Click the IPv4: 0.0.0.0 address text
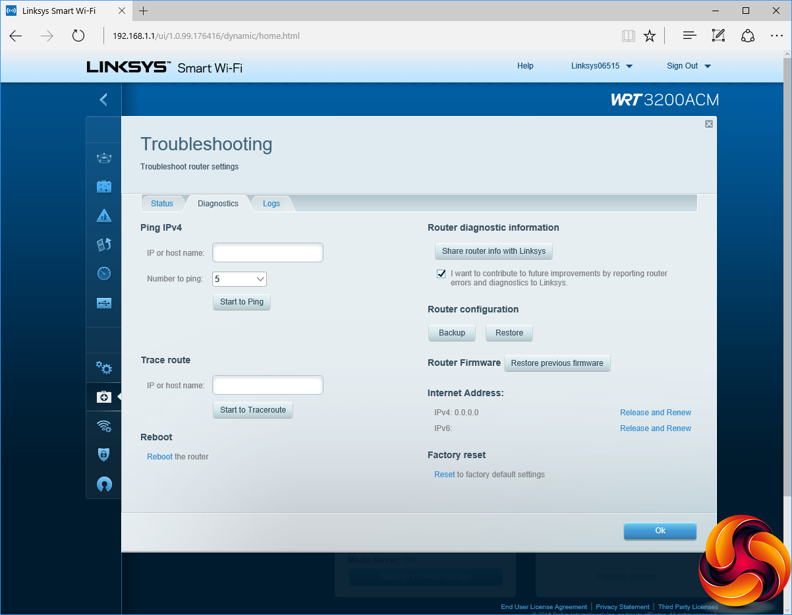This screenshot has width=792, height=615. tap(456, 413)
